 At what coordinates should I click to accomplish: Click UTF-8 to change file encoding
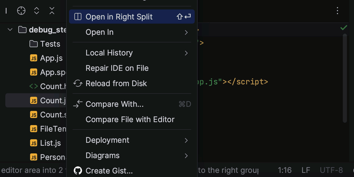[x=331, y=170]
